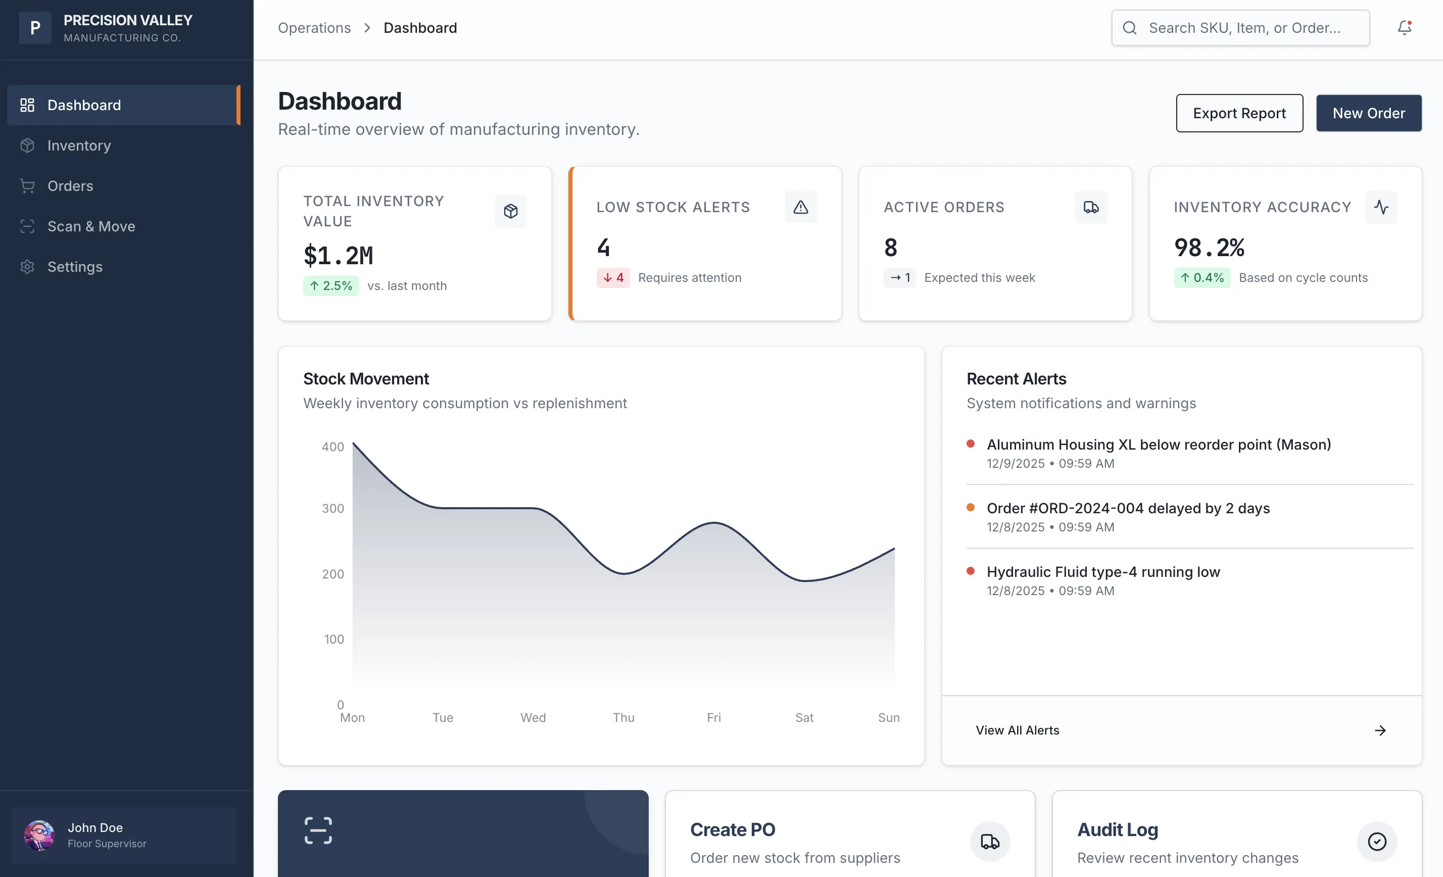The image size is (1443, 877).
Task: Click the Total Inventory Value box icon
Action: coord(511,211)
